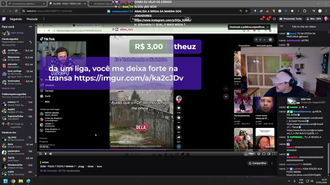Open taskbar volume control
The height and width of the screenshot is (185, 330).
point(312,181)
